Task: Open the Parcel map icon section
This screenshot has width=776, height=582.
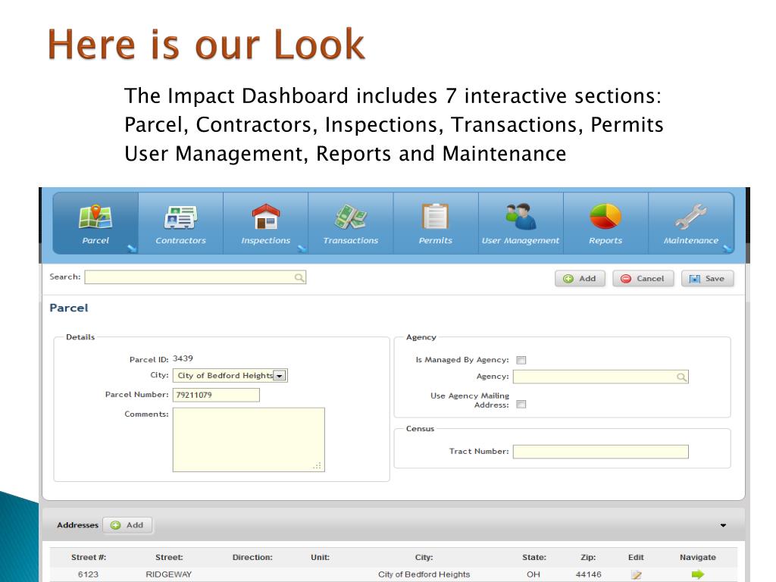Action: [x=95, y=217]
